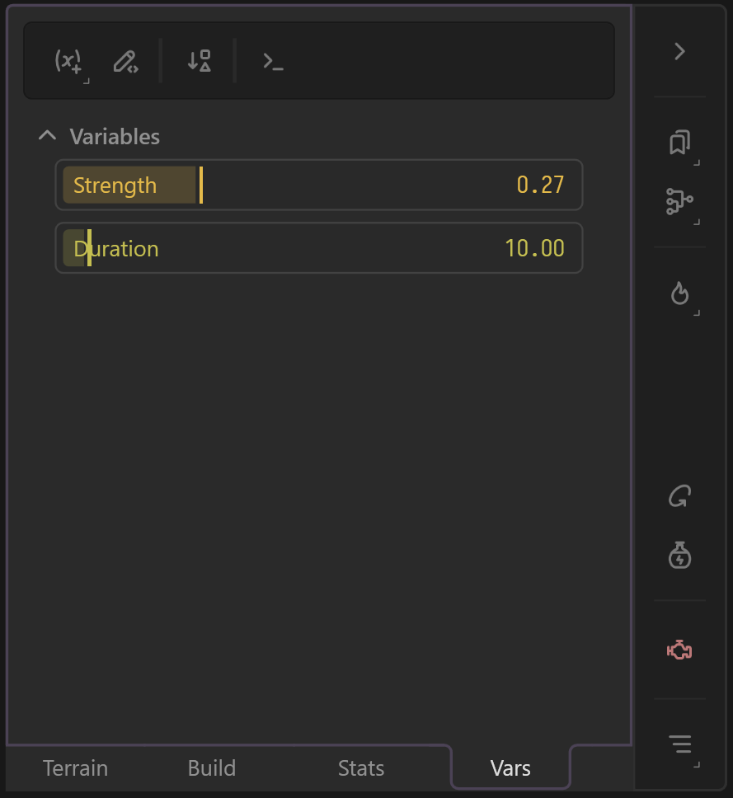The width and height of the screenshot is (733, 798).
Task: Click the flame icon in sidebar
Action: tap(679, 293)
